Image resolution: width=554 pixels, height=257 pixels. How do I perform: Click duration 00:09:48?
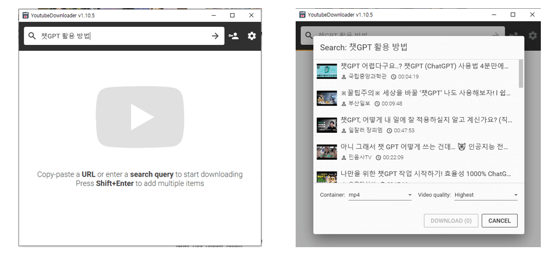[x=392, y=103]
